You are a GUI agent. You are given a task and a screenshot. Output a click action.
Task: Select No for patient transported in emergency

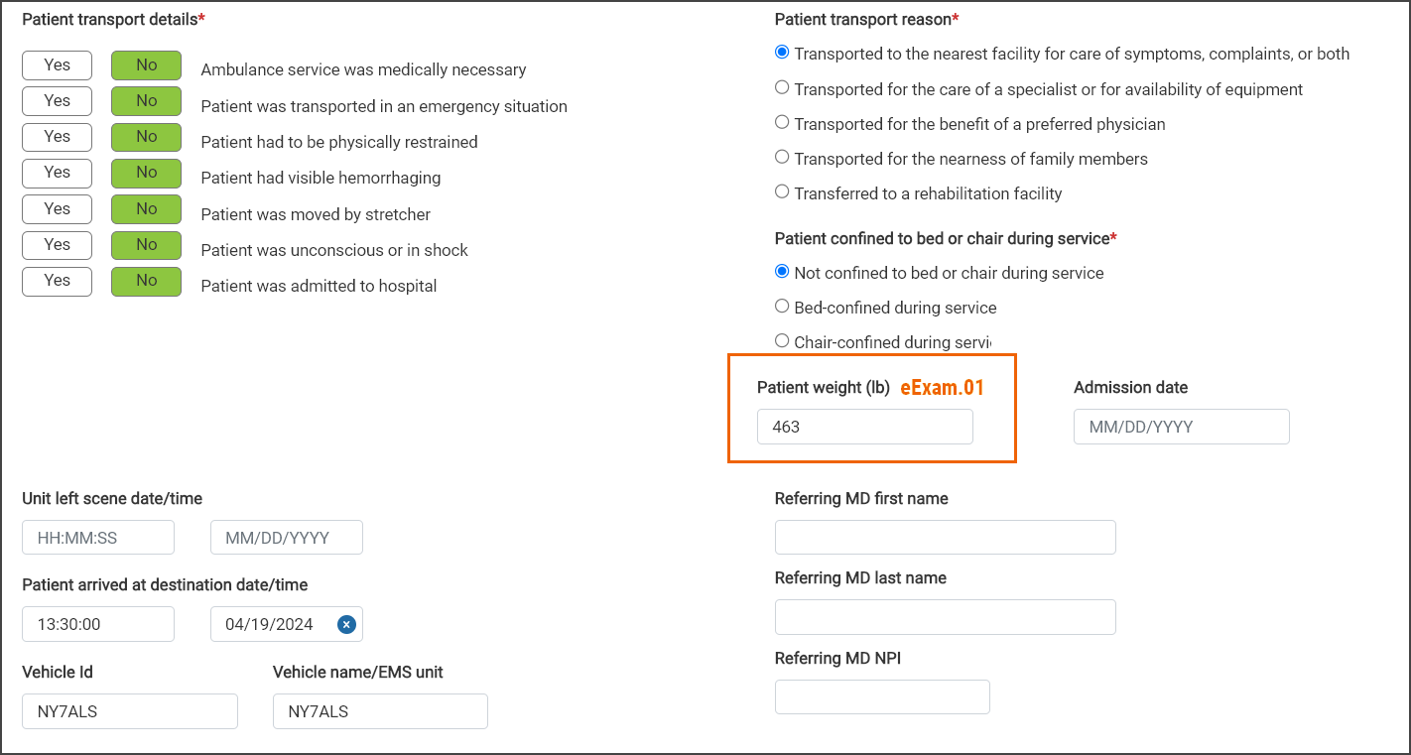[x=146, y=101]
